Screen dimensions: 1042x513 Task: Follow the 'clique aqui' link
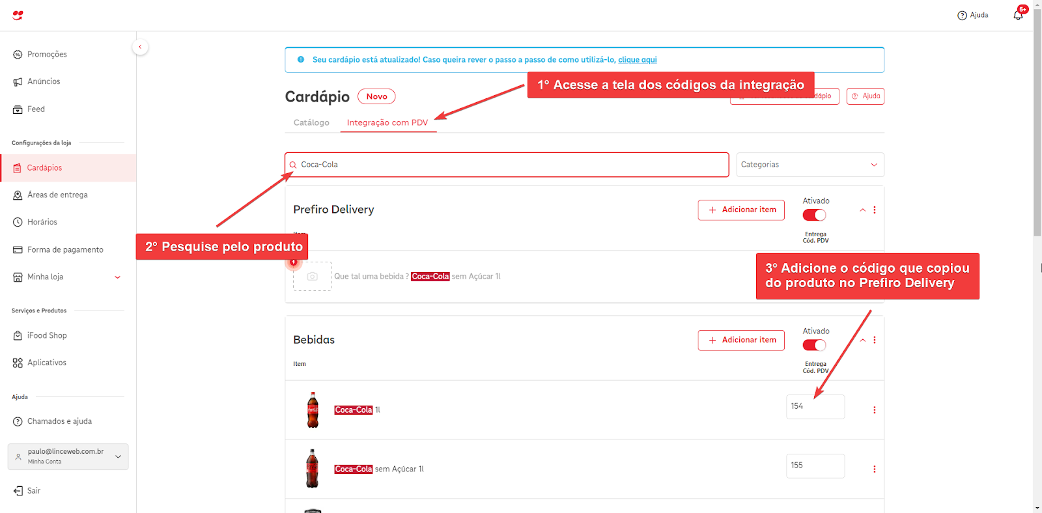(x=637, y=60)
